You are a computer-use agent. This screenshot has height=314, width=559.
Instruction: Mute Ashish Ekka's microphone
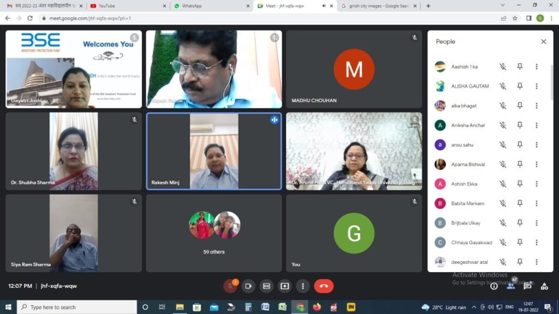pos(503,184)
